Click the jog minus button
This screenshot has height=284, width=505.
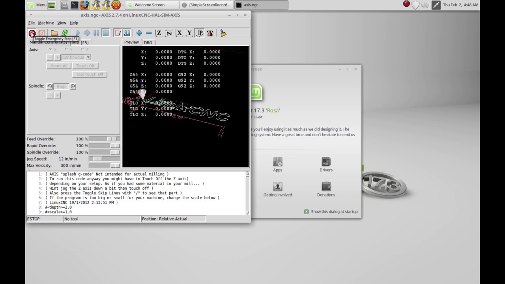tap(50, 57)
